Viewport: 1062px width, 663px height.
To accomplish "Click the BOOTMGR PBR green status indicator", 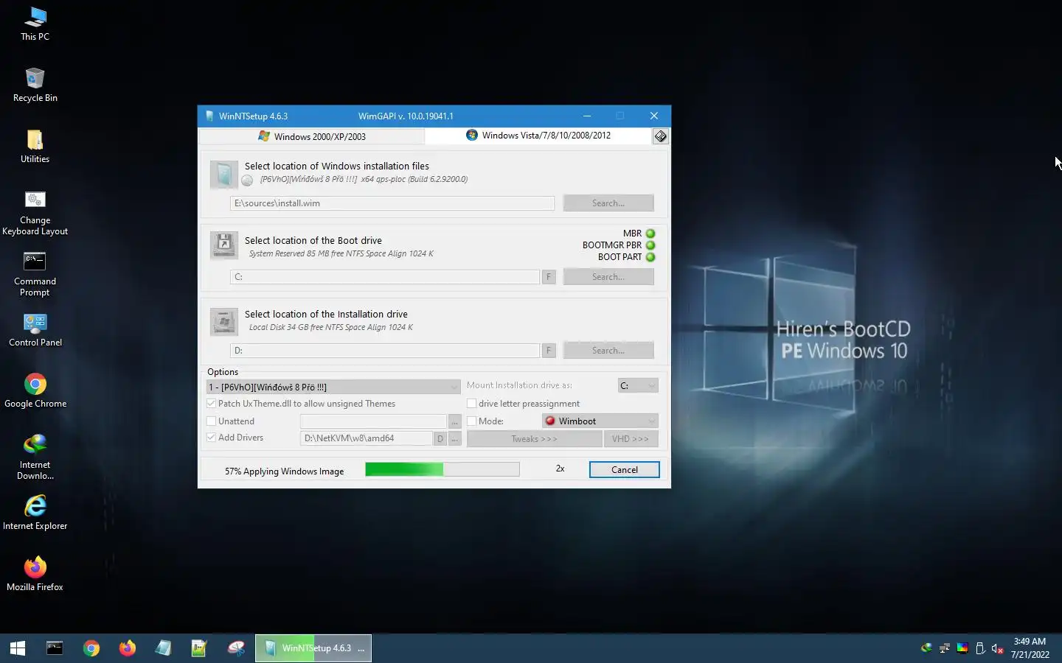I will pyautogui.click(x=650, y=245).
